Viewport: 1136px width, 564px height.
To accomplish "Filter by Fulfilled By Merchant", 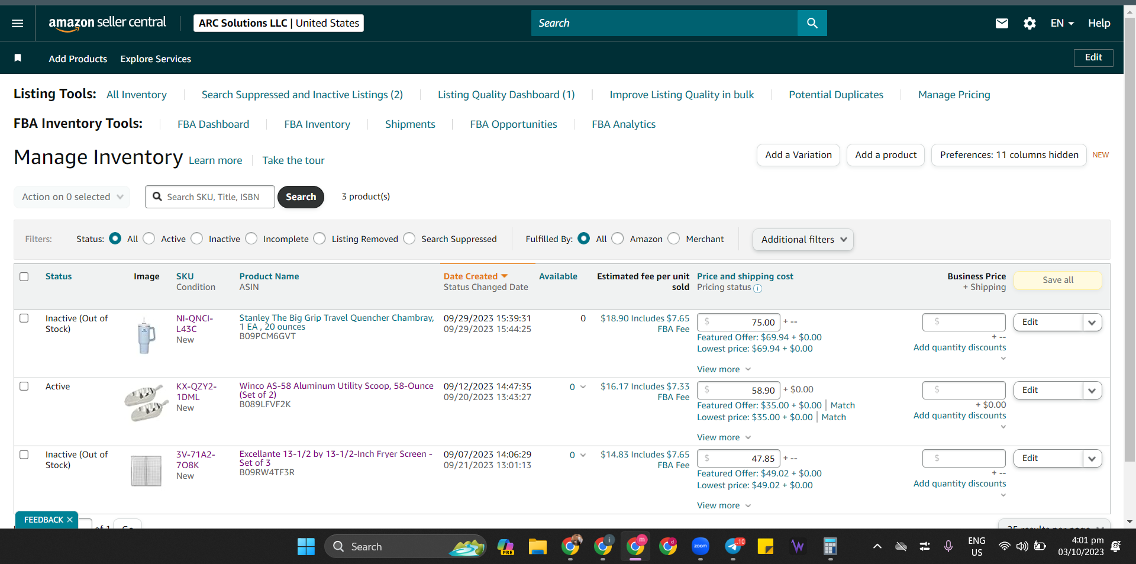I will click(x=674, y=239).
